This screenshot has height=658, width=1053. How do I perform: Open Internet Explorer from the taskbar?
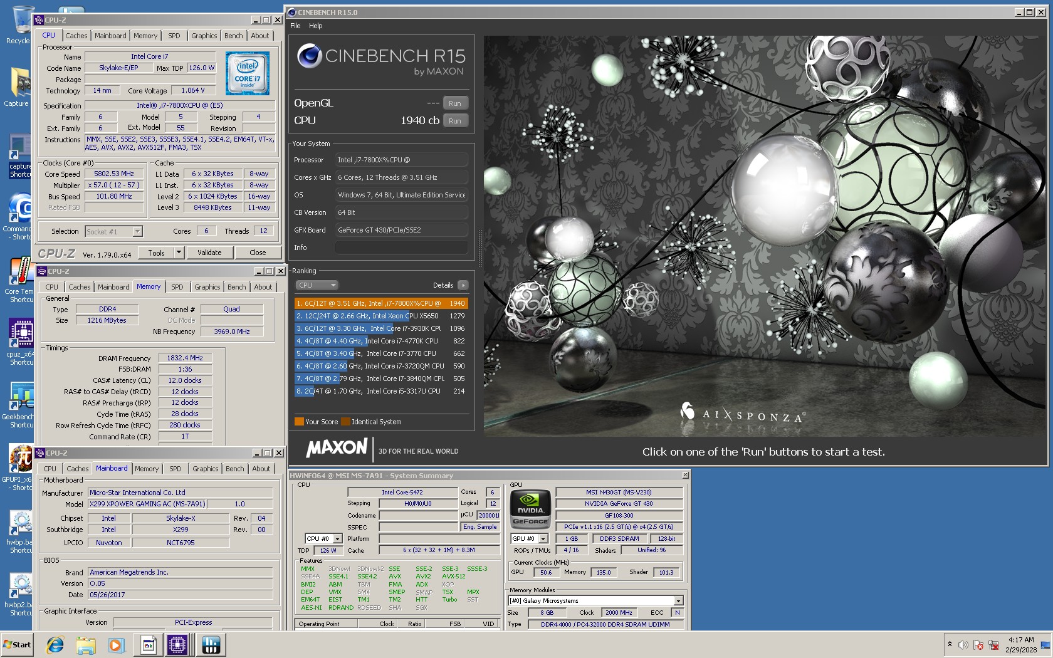[x=55, y=645]
